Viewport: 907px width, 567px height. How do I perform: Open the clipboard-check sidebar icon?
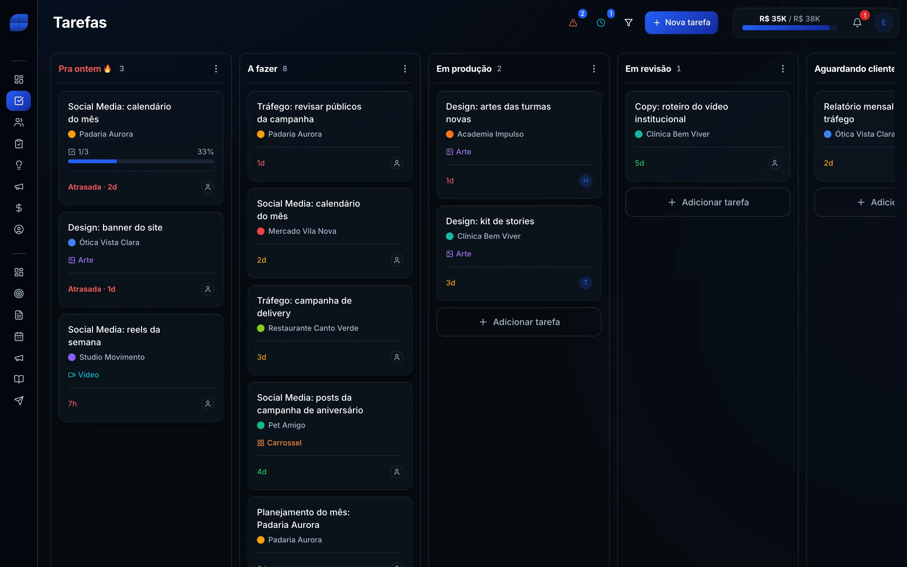(19, 144)
